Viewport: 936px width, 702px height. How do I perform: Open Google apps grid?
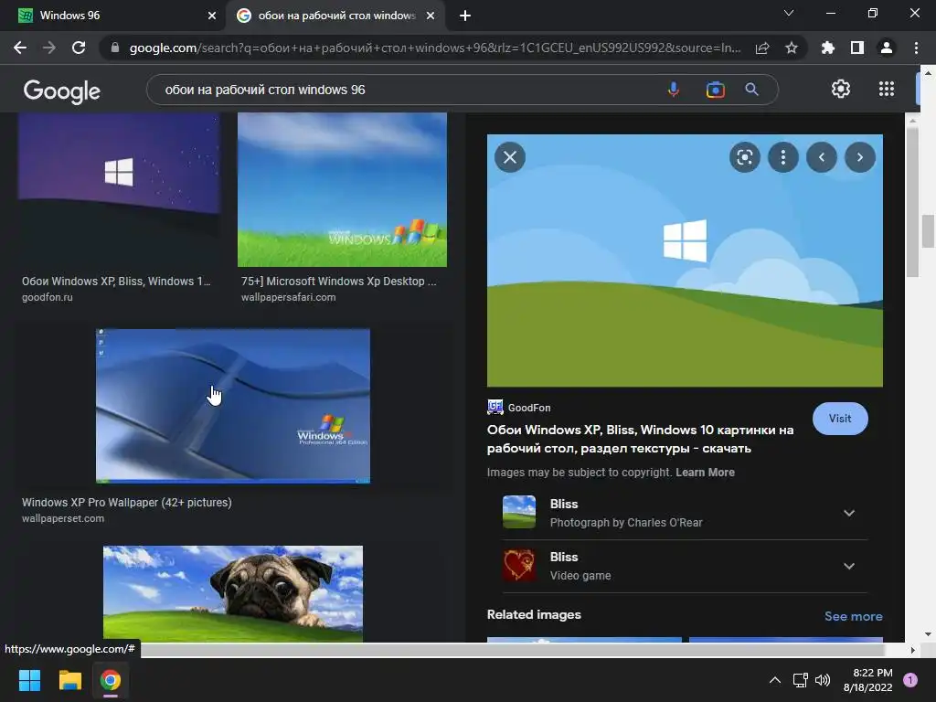pos(887,89)
